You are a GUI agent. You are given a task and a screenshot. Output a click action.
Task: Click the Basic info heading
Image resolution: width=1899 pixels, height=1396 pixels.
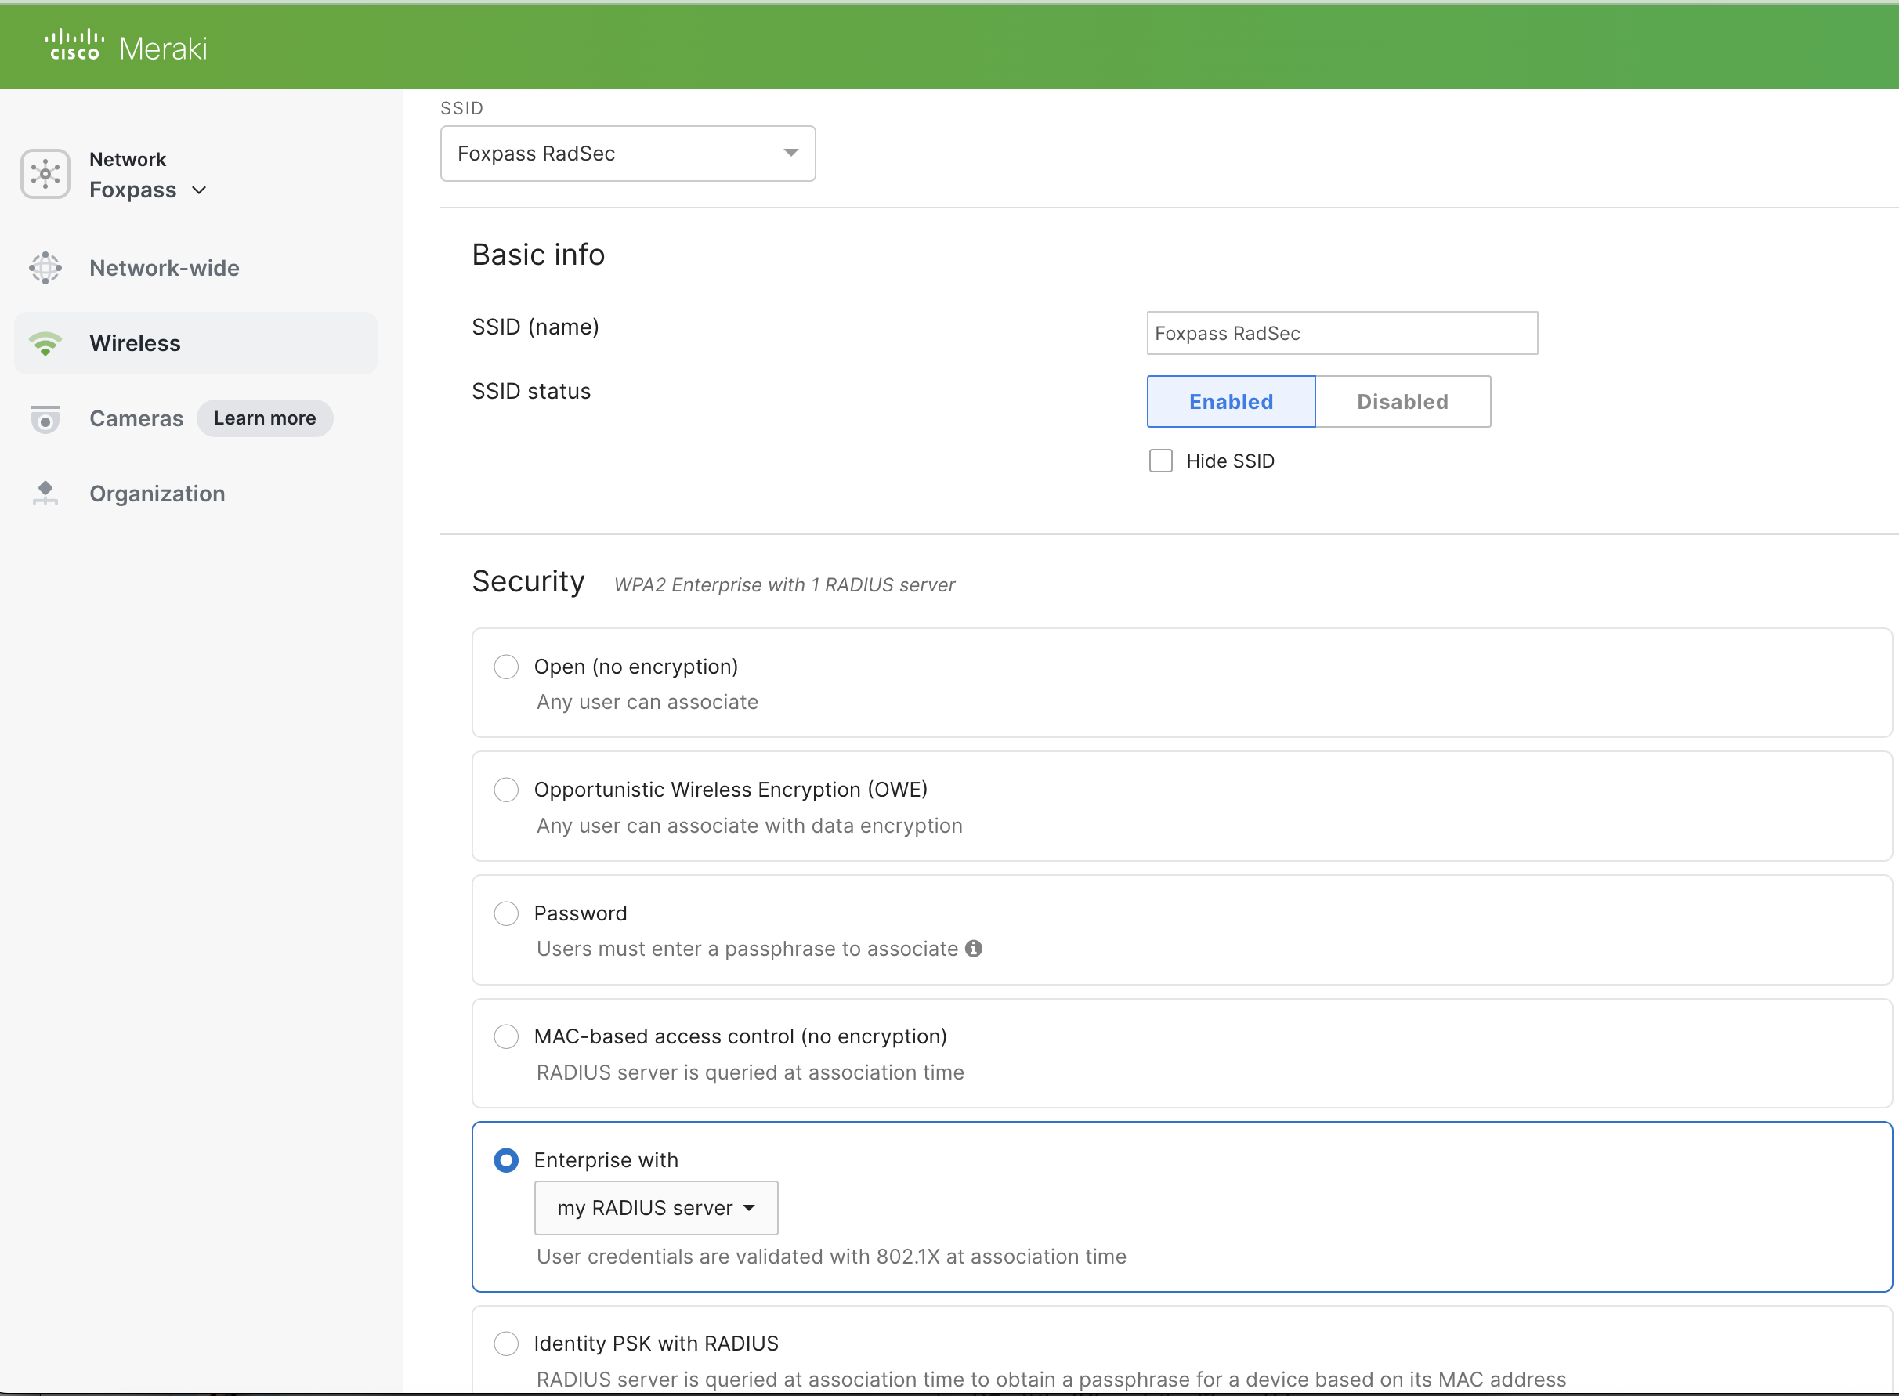tap(538, 255)
